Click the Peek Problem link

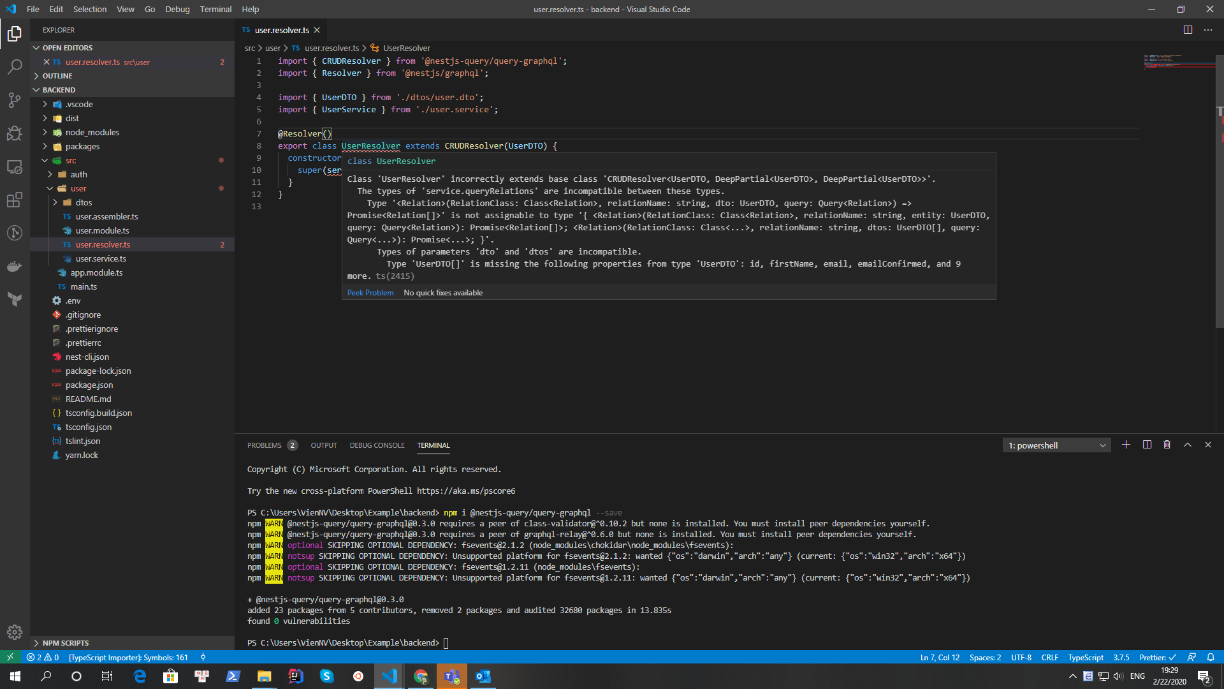point(370,293)
